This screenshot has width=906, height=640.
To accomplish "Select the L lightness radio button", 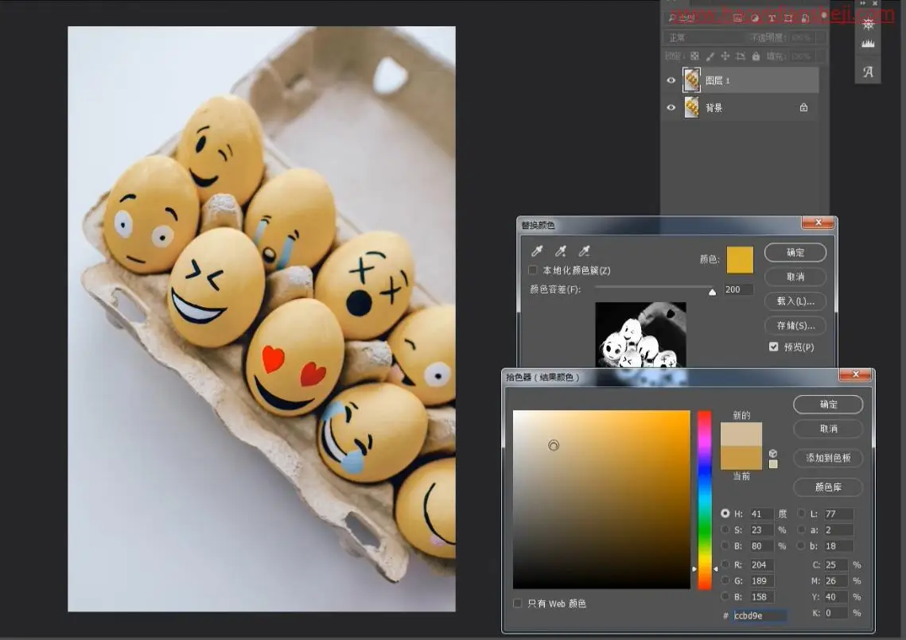I will (802, 513).
